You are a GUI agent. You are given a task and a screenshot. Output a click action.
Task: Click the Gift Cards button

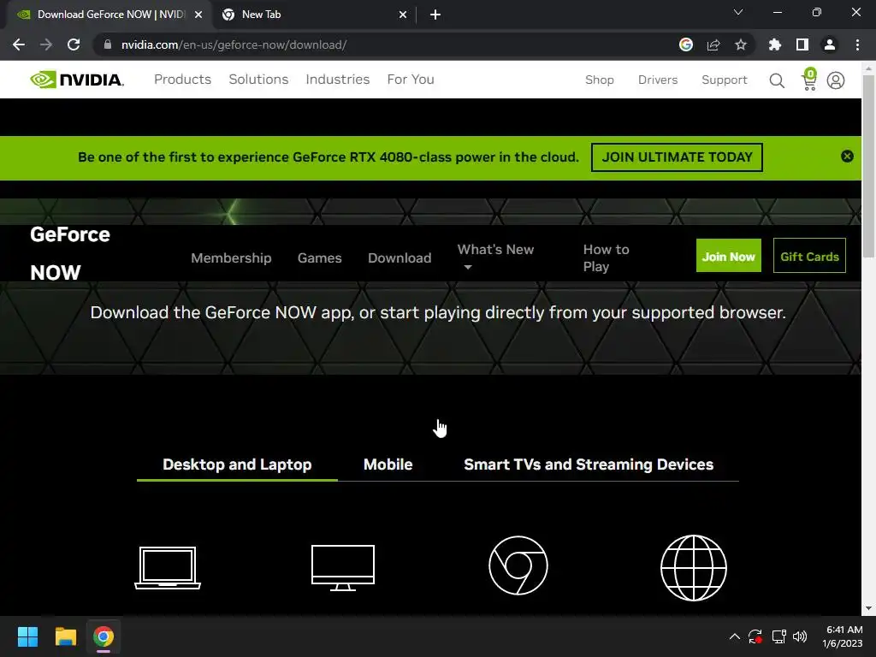point(809,256)
